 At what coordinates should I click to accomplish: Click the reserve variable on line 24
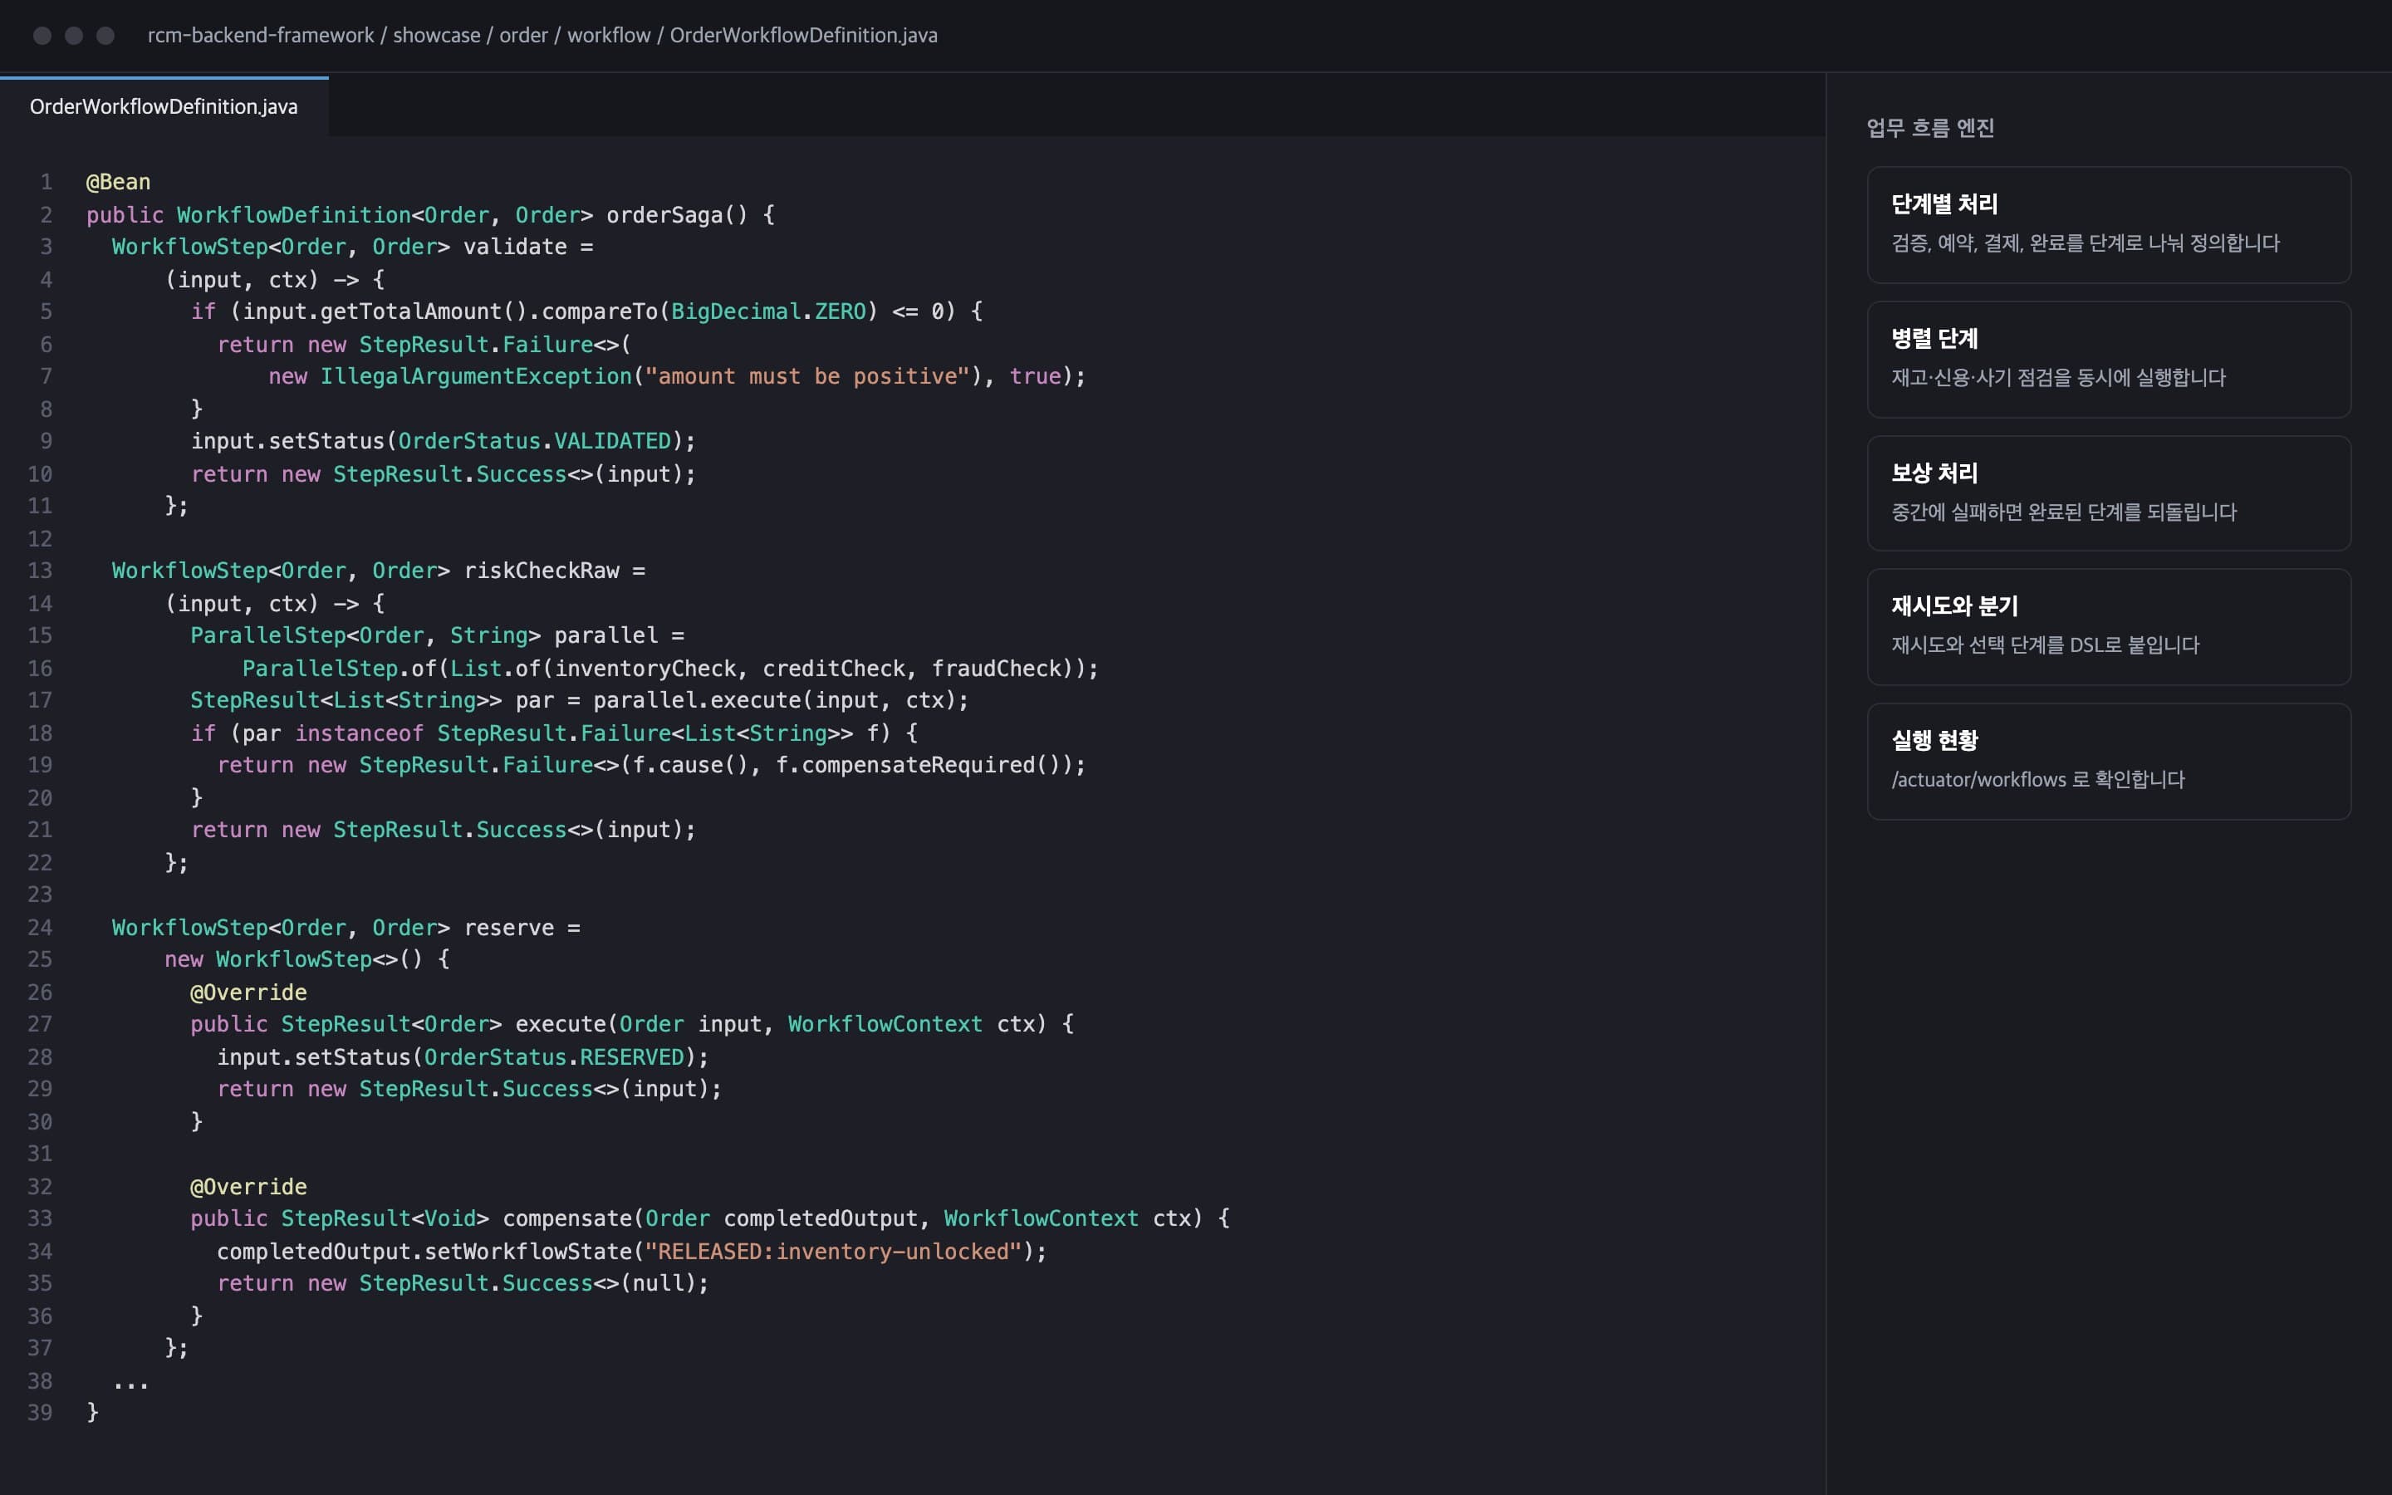coord(509,928)
